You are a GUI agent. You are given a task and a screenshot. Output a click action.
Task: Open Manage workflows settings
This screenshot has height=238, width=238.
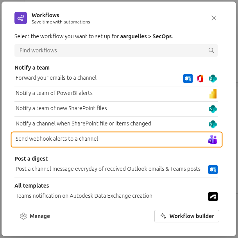35,216
